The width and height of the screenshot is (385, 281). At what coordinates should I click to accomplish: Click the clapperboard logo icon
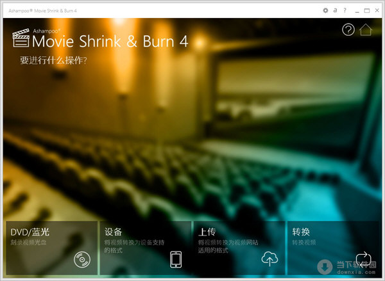(x=21, y=38)
